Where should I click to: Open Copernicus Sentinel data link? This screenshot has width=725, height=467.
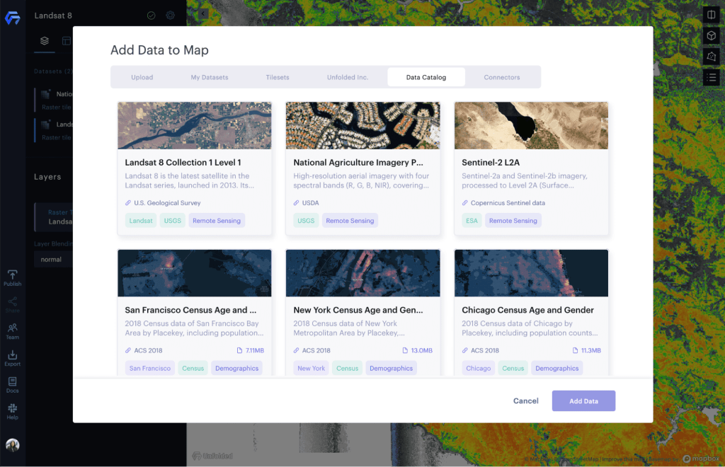coord(508,203)
